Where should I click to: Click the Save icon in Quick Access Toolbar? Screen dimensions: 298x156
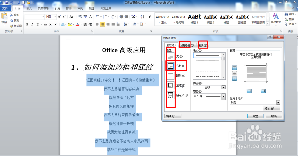[7, 2]
